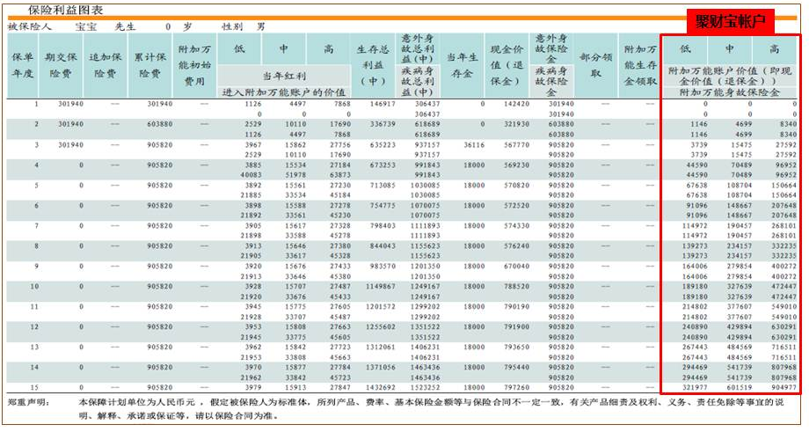This screenshot has width=809, height=432.
Task: Click total survival benefit value 673253
Action: 383,165
